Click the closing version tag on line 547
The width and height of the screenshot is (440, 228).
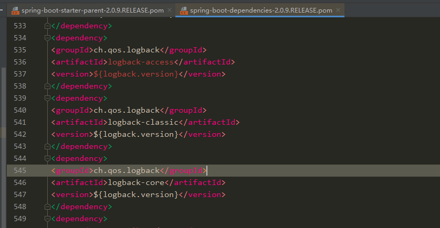point(202,194)
